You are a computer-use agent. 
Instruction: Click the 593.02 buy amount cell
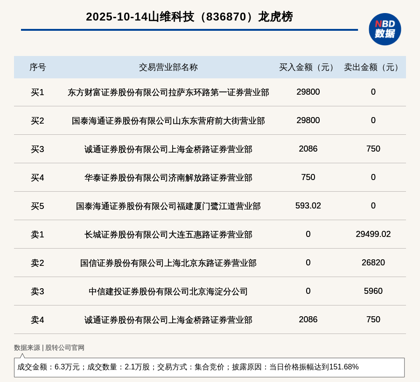tap(308, 206)
